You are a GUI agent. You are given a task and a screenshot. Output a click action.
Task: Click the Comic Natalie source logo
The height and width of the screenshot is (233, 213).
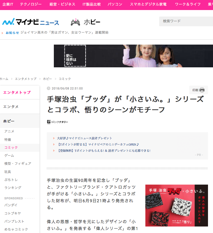(x=57, y=122)
